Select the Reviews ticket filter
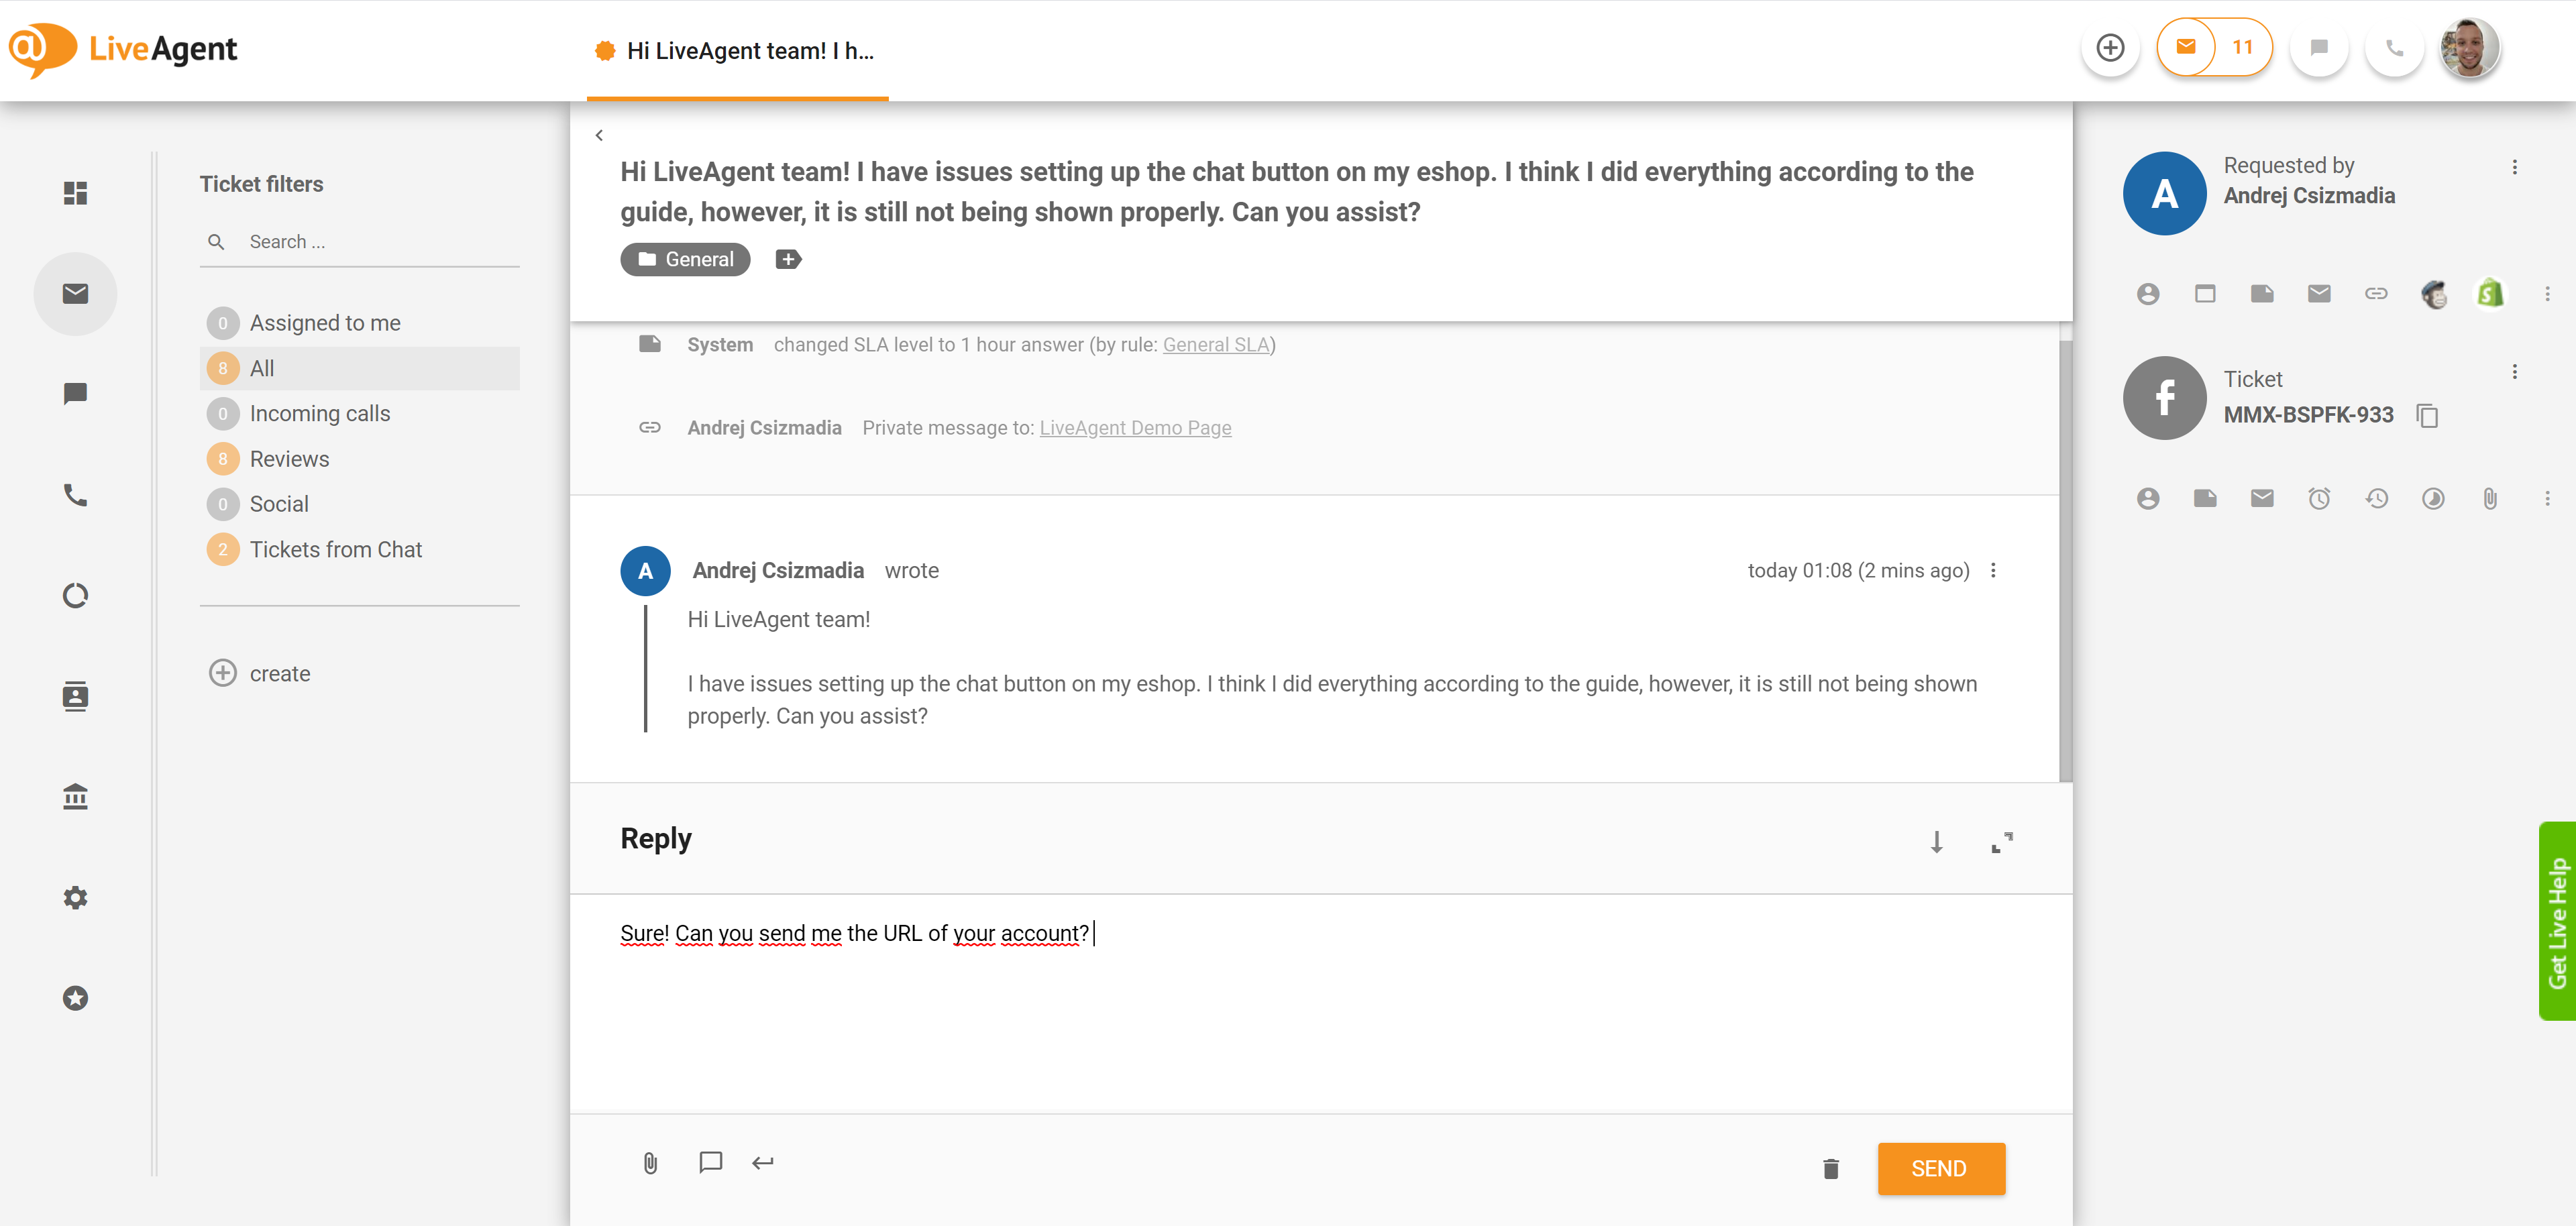 coord(289,458)
